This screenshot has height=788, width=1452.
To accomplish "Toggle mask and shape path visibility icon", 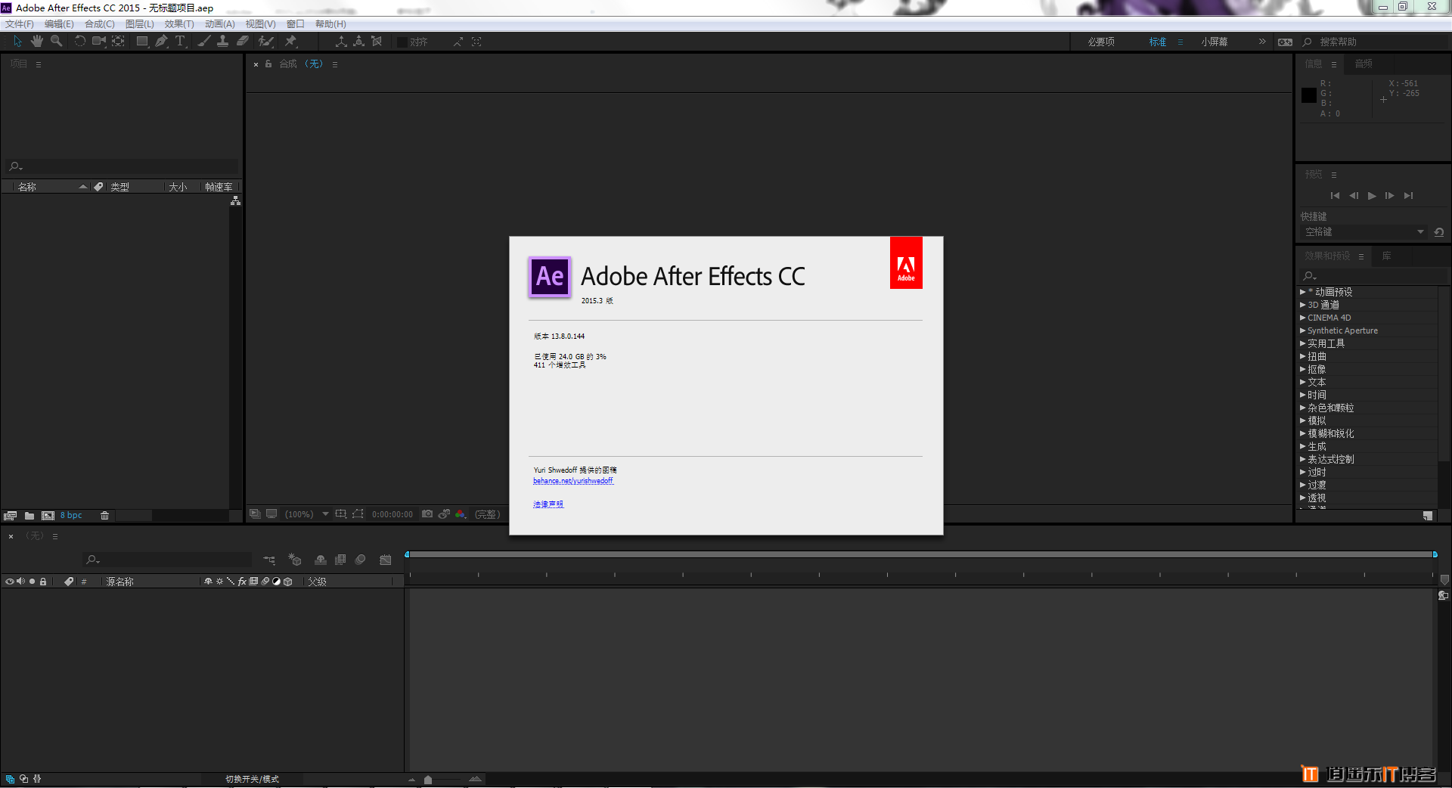I will 358,514.
